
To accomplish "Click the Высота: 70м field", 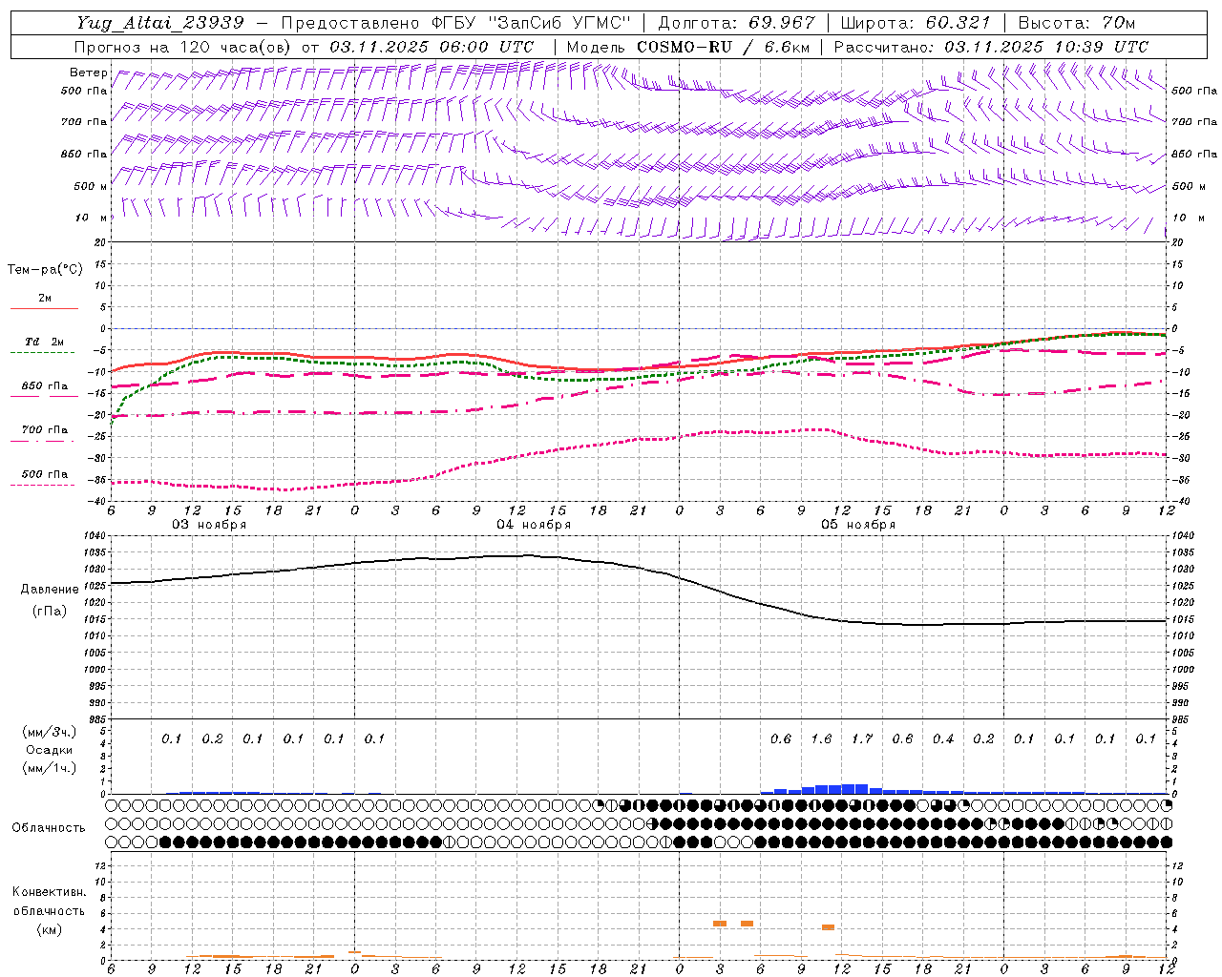I will pyautogui.click(x=1077, y=23).
